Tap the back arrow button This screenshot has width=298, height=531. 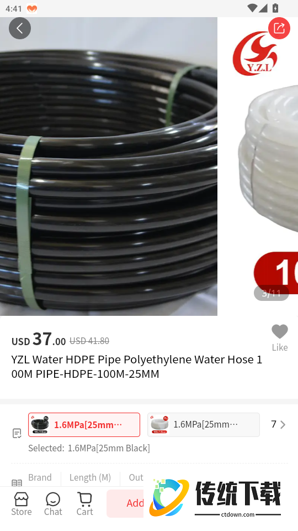tap(20, 28)
